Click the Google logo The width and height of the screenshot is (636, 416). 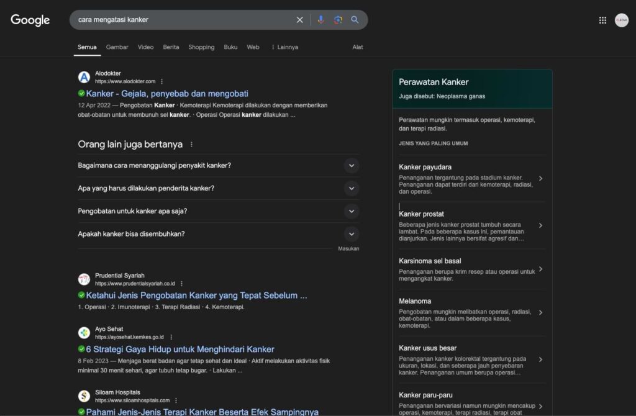(x=30, y=20)
